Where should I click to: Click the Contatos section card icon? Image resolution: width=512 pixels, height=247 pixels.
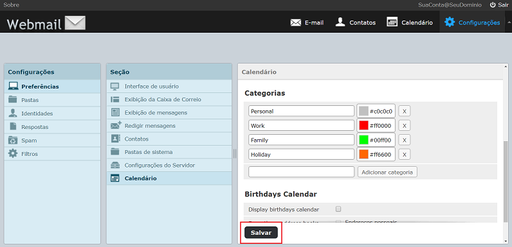point(115,139)
